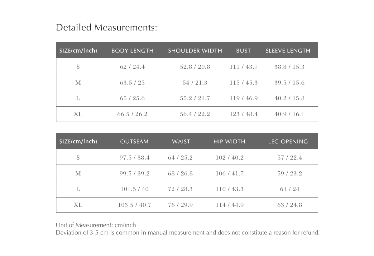This screenshot has width=374, height=256.
Task: Select the HIP WIDTH column header
Action: point(229,142)
